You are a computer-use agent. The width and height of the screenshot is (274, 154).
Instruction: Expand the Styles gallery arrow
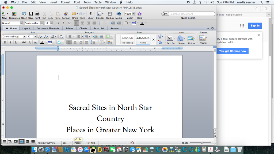[153, 40]
